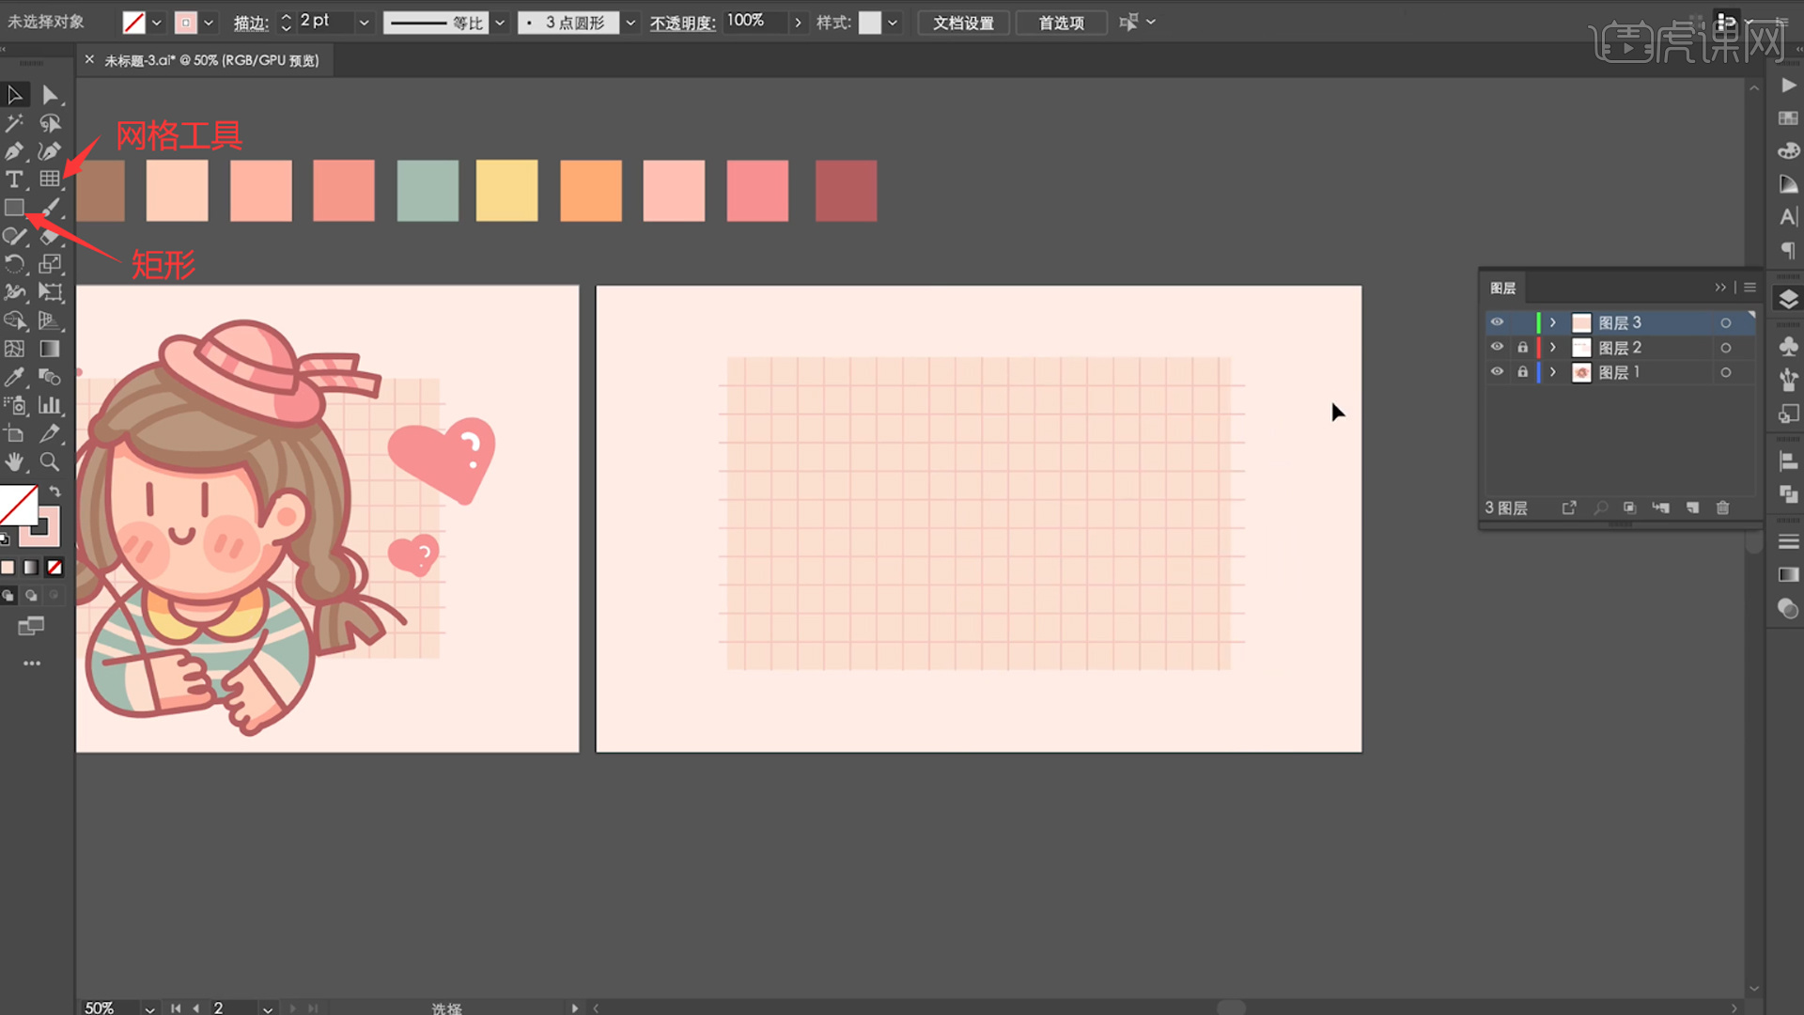Select the Rectangular Grid tool
Image resolution: width=1804 pixels, height=1015 pixels.
[50, 179]
